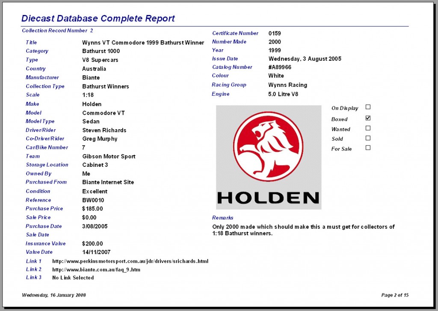Uncheck the Boxed checkbox
Image resolution: width=438 pixels, height=311 pixels.
point(368,118)
